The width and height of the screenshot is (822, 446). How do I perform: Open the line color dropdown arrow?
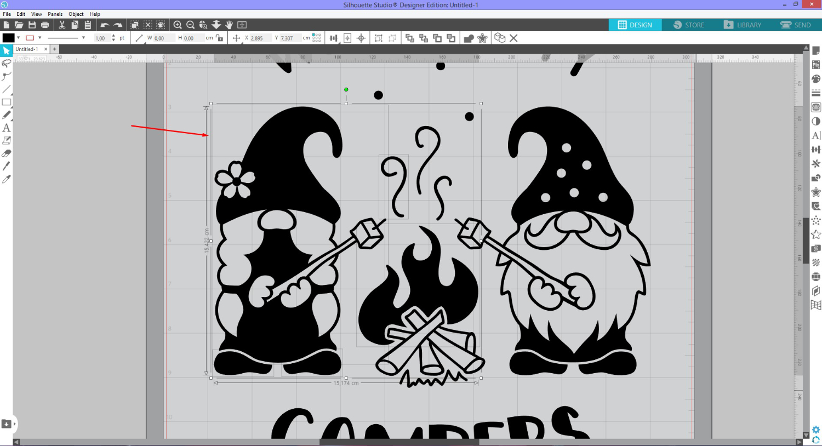(x=40, y=38)
